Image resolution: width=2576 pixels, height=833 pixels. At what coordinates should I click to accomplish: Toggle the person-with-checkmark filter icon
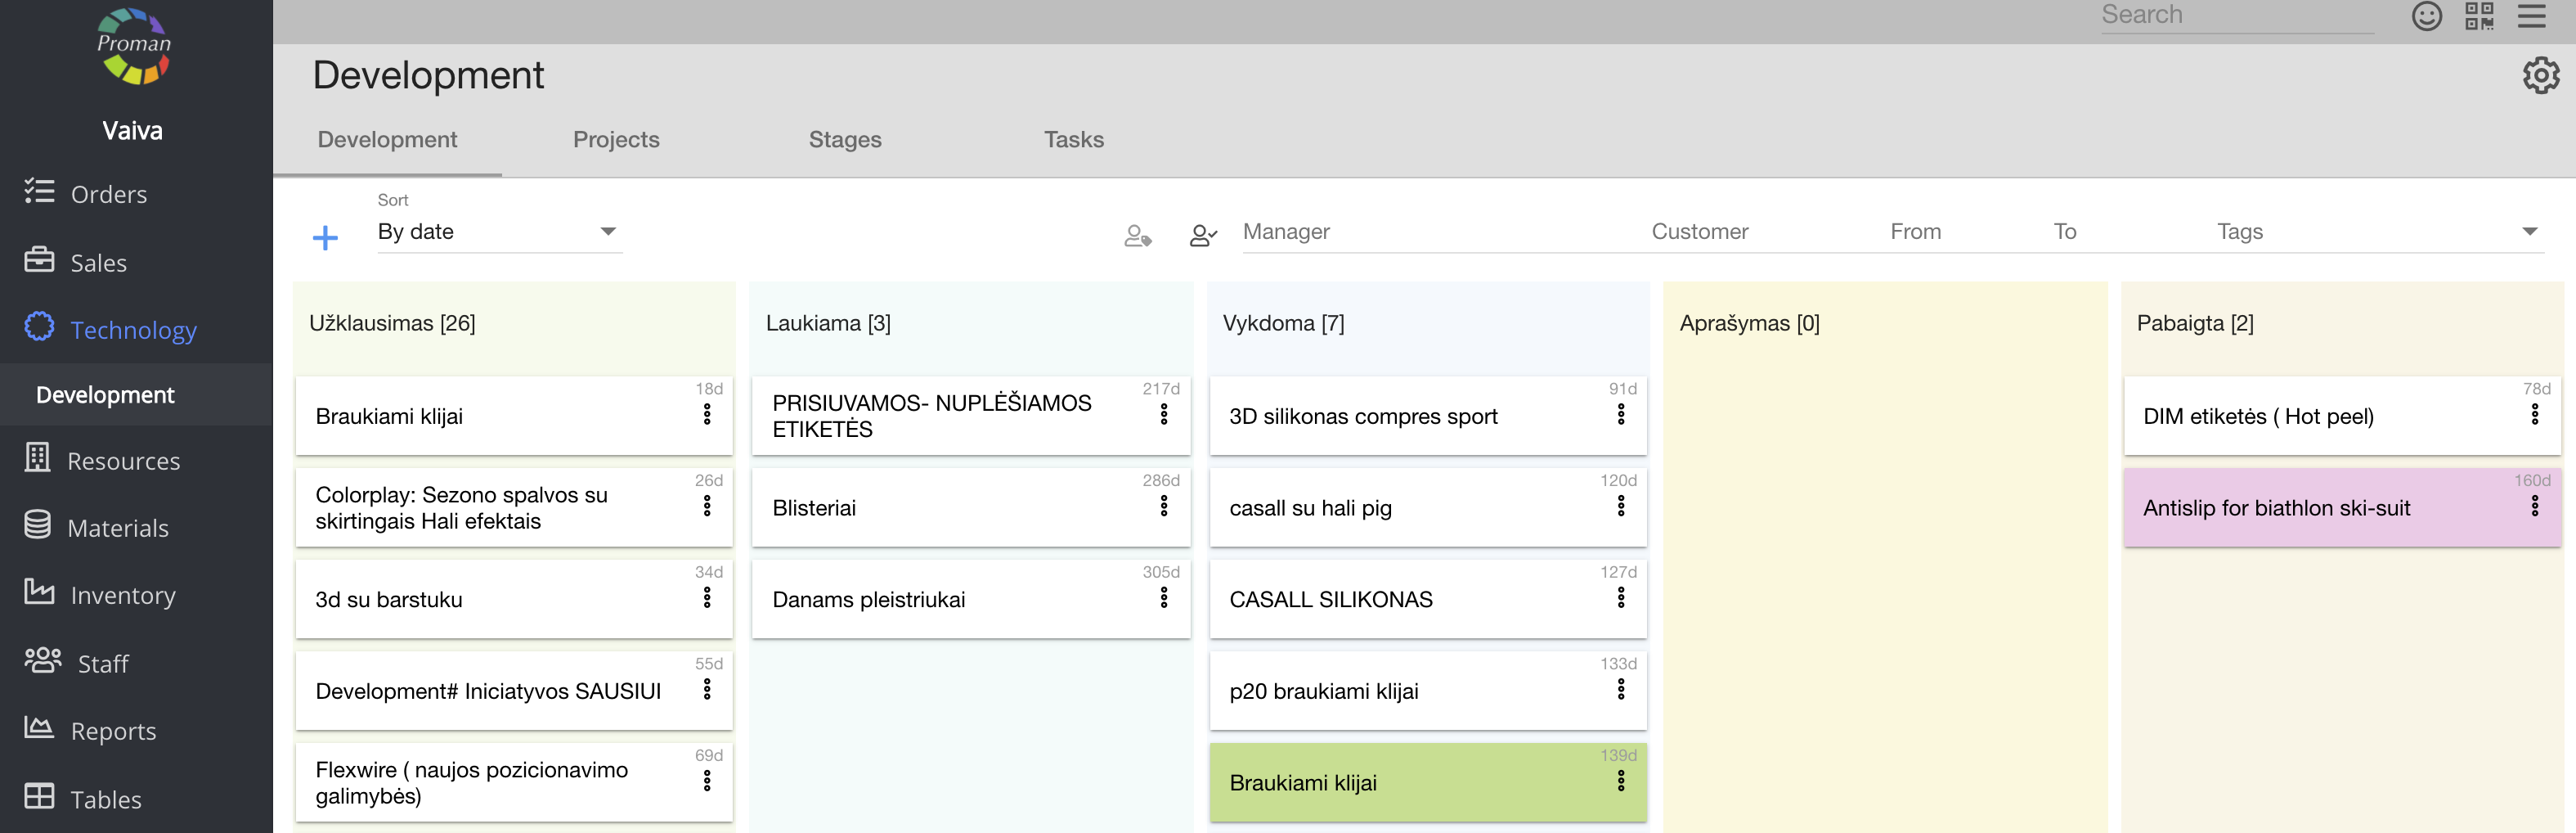[x=1202, y=236]
